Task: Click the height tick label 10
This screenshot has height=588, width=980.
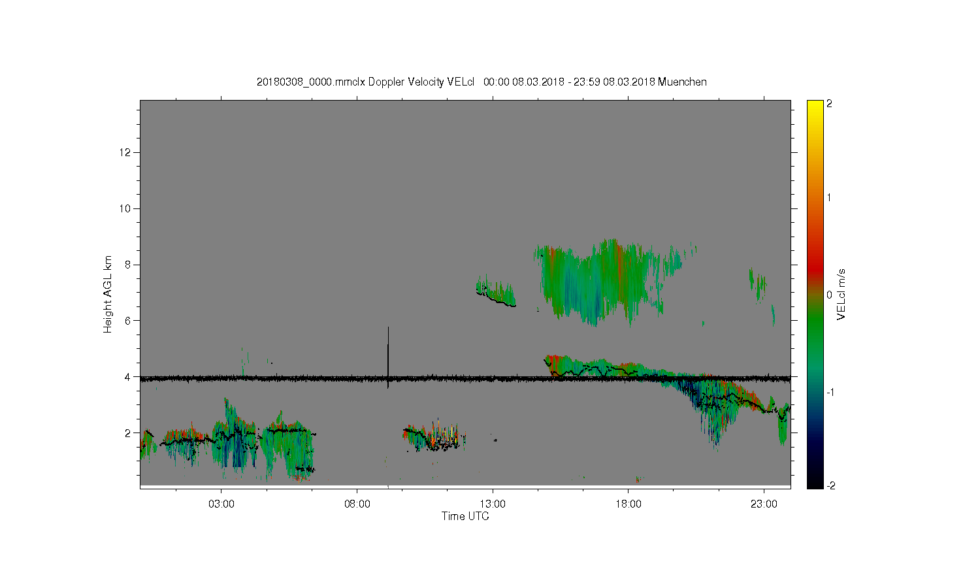Action: click(x=125, y=208)
